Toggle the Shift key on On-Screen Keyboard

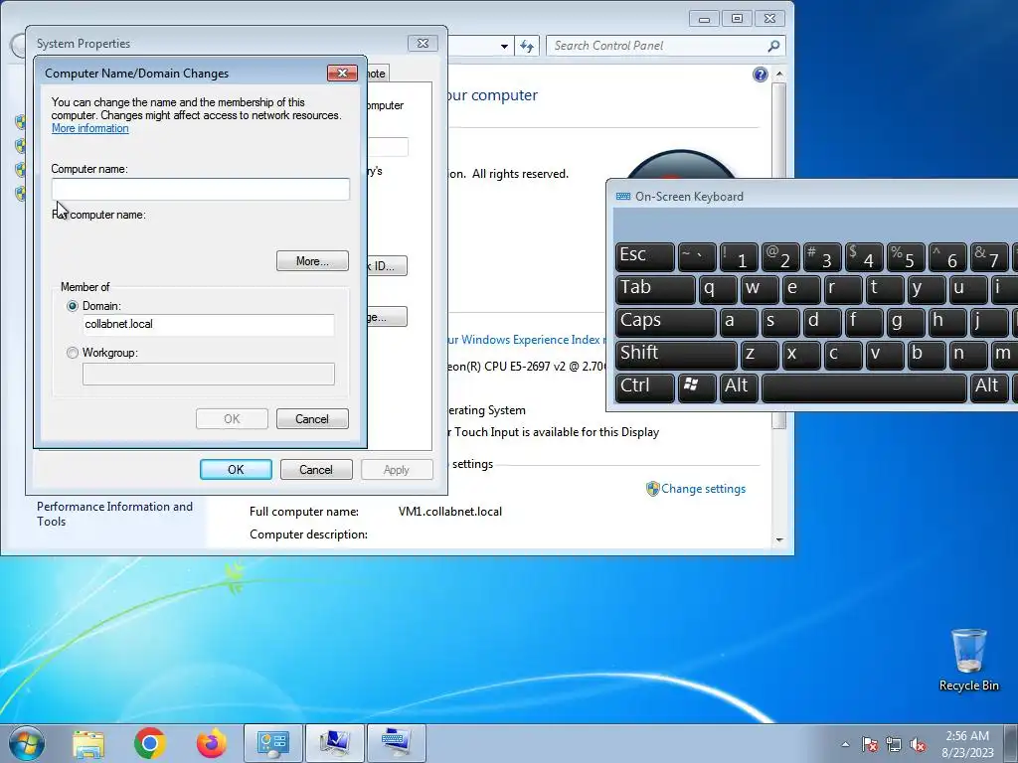click(676, 355)
